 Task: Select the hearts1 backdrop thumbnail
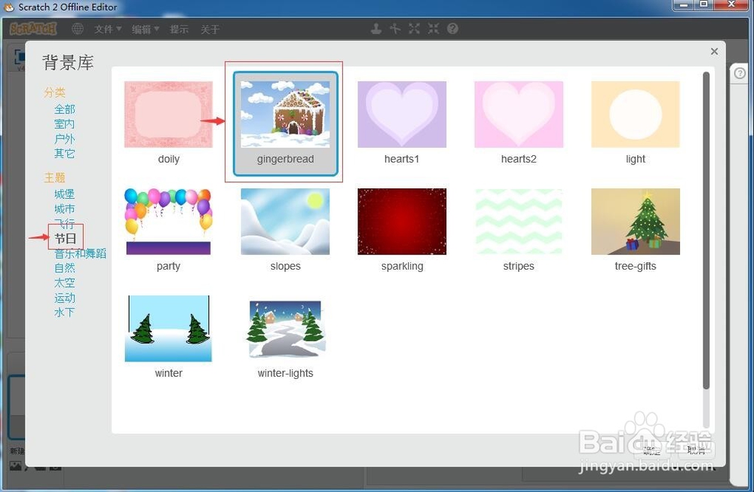click(402, 115)
